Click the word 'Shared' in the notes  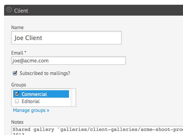pos(21,130)
